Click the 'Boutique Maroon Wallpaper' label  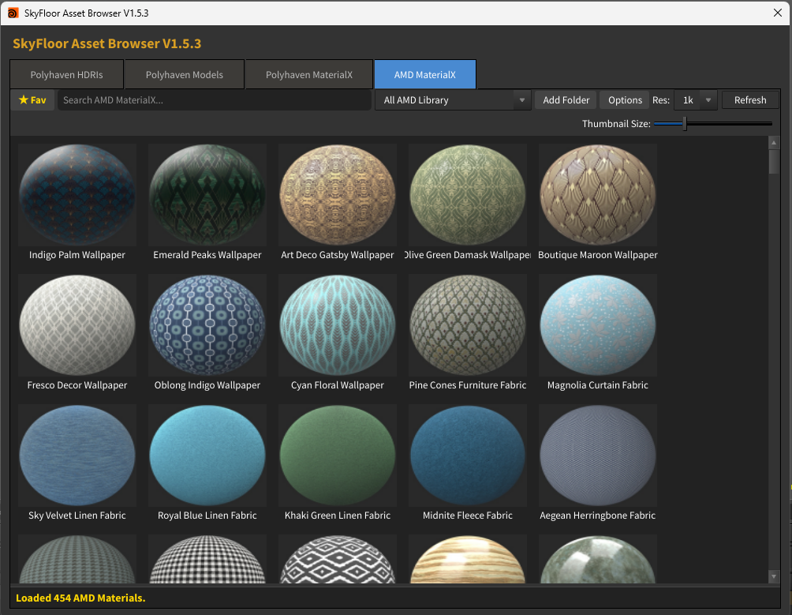pos(598,255)
